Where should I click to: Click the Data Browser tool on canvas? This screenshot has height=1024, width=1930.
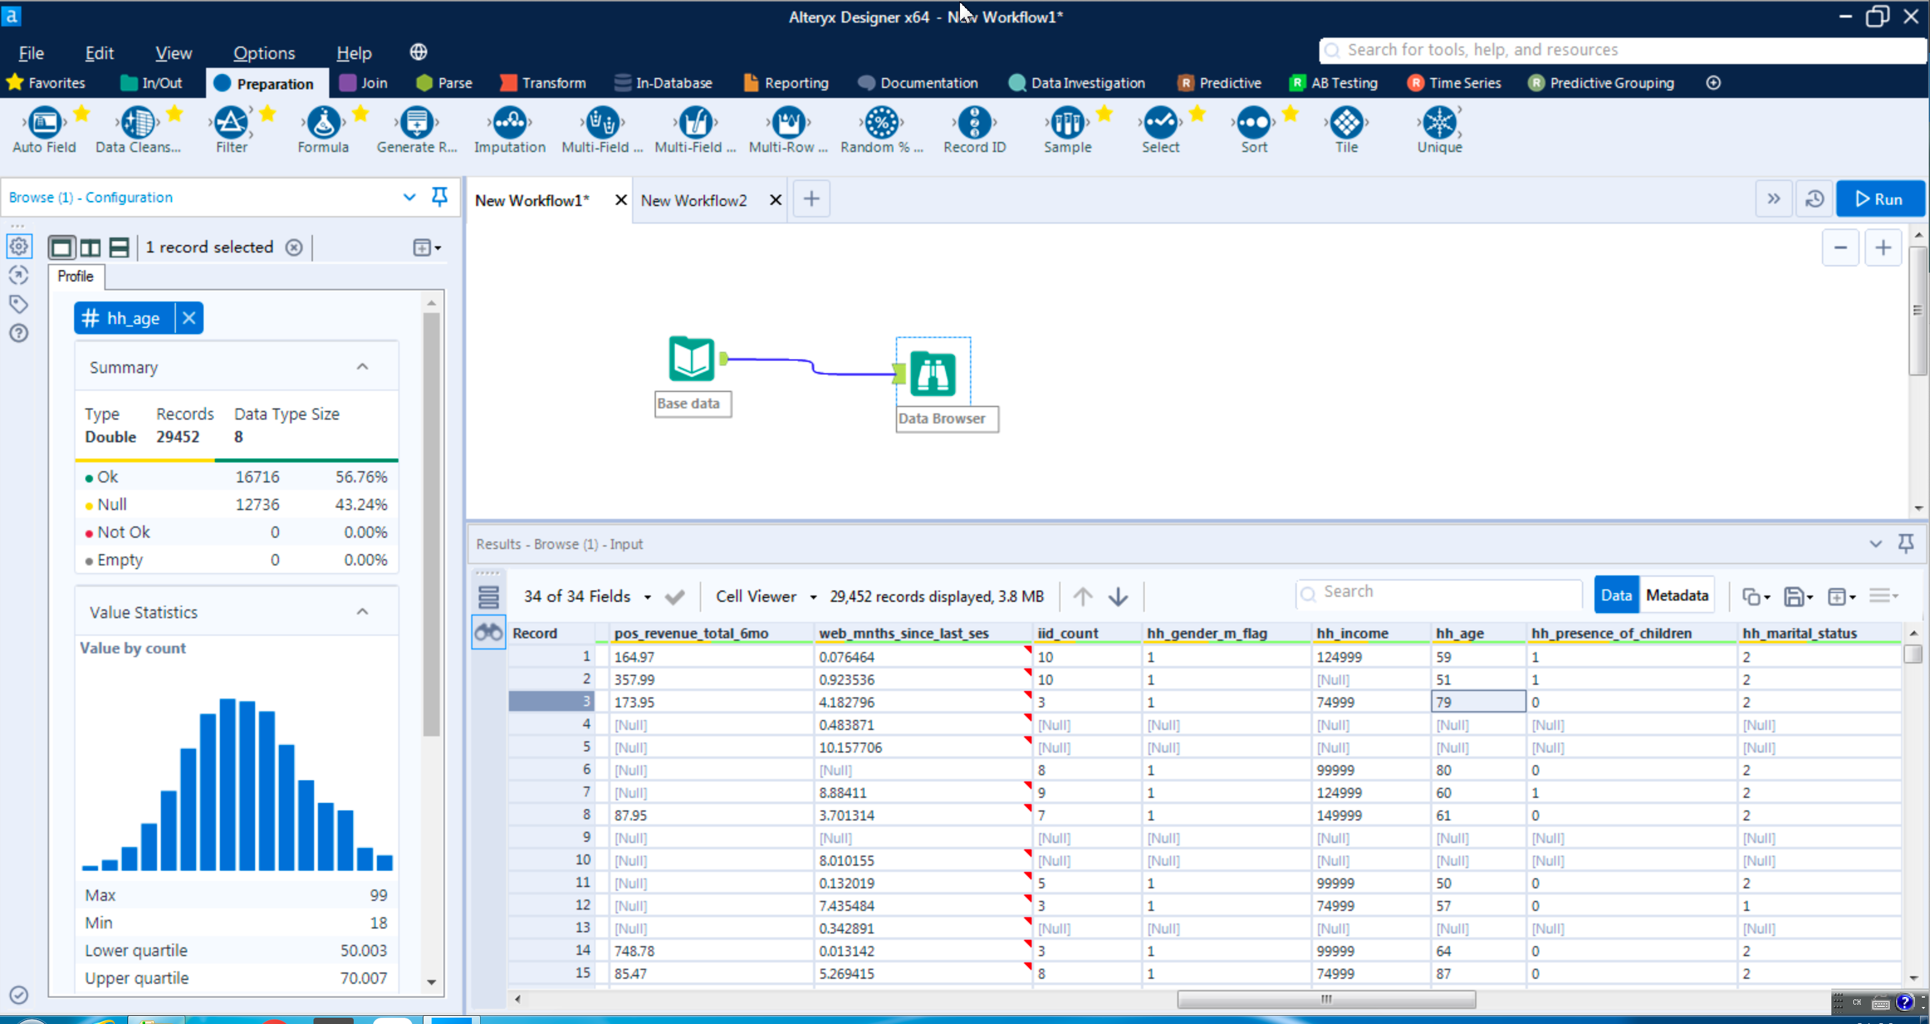(x=933, y=373)
